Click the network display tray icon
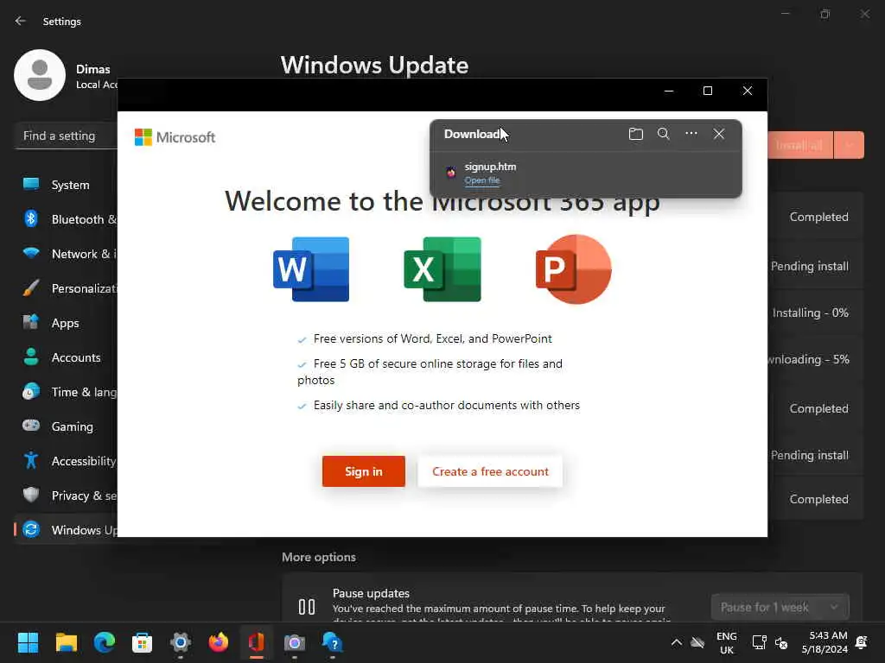This screenshot has height=663, width=885. [759, 642]
